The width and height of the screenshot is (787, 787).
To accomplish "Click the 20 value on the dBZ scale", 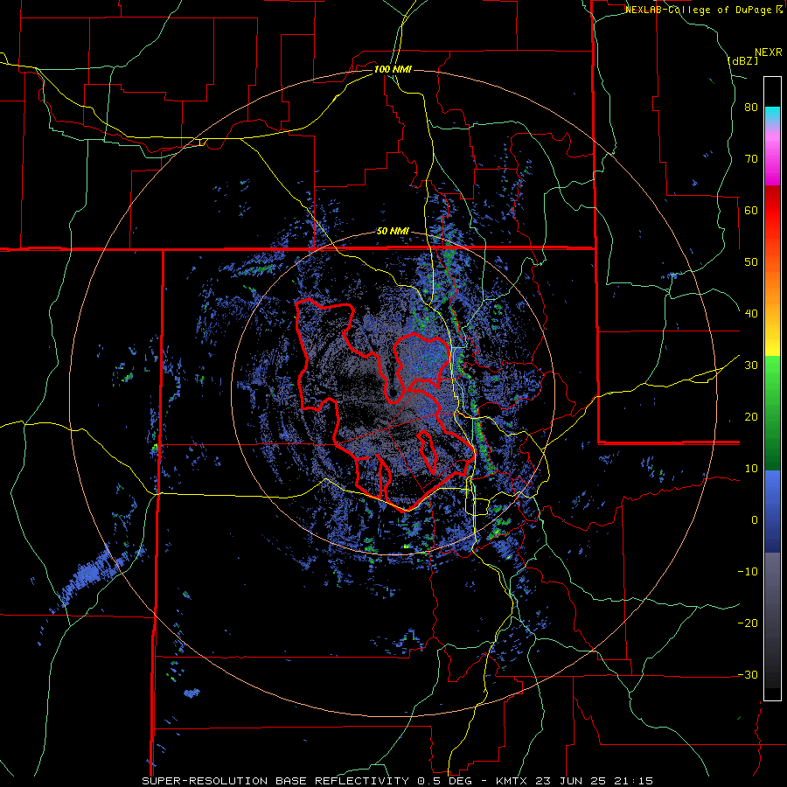I will tap(751, 417).
